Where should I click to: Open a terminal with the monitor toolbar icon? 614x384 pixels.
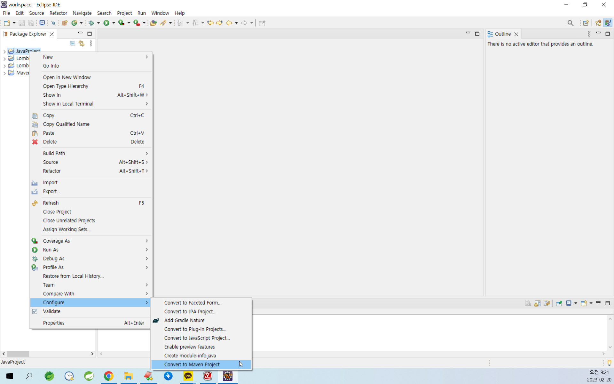pyautogui.click(x=42, y=23)
